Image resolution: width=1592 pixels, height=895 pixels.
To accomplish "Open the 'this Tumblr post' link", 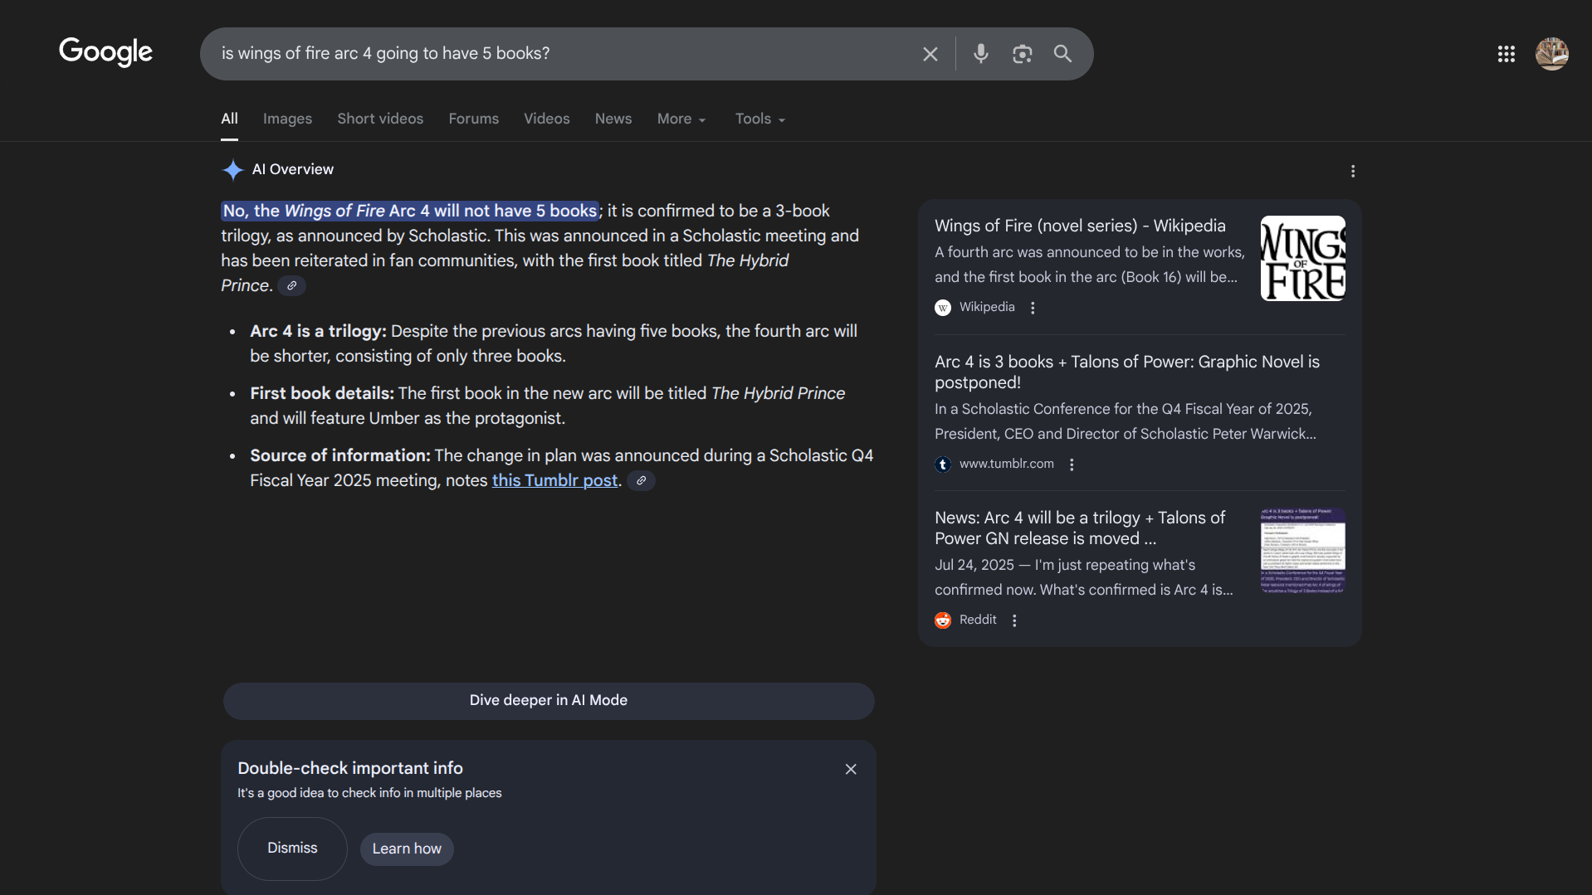I will click(554, 480).
